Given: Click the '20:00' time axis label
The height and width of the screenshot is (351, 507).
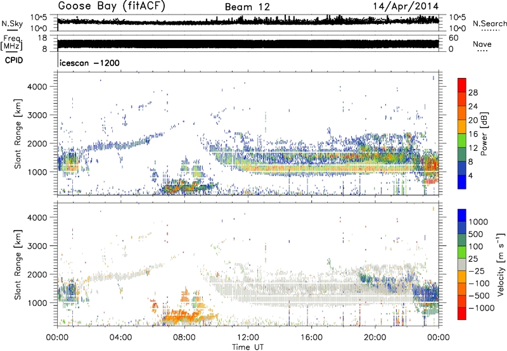Looking at the screenshot, I should [x=375, y=338].
